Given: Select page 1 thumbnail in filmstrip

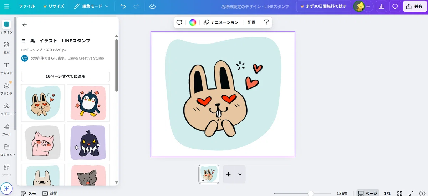Looking at the screenshot, I should pyautogui.click(x=209, y=174).
